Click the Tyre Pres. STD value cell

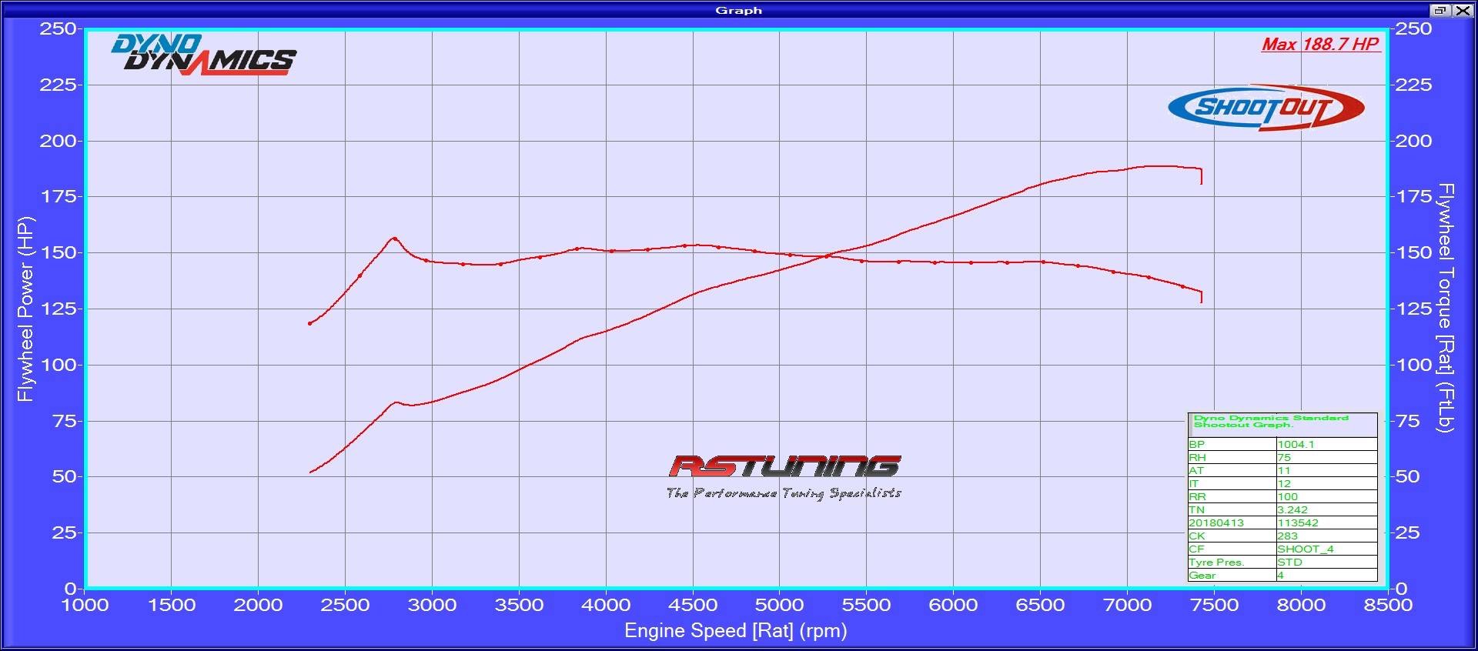point(1326,563)
